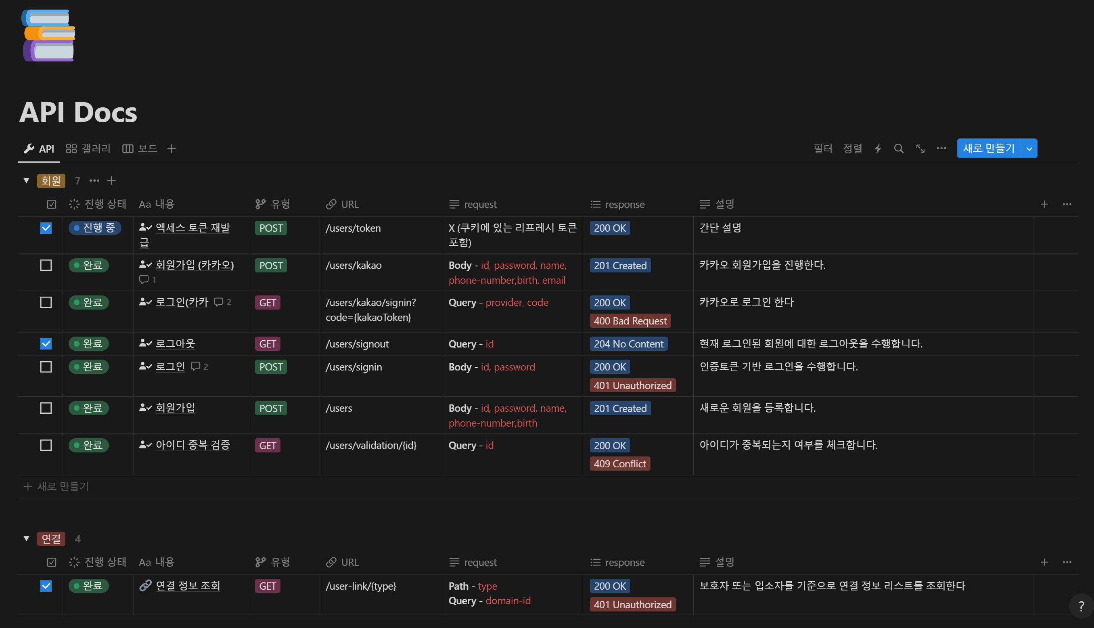Open the view options three-dot menu

point(941,149)
